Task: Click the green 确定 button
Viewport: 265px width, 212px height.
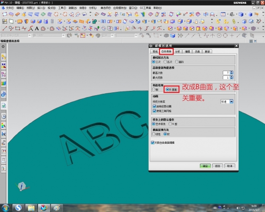Action: (205, 166)
